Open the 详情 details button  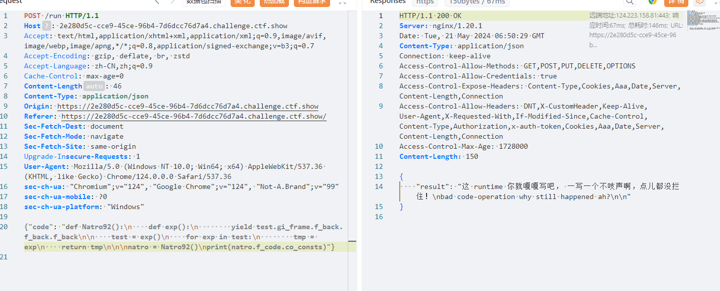(x=676, y=2)
